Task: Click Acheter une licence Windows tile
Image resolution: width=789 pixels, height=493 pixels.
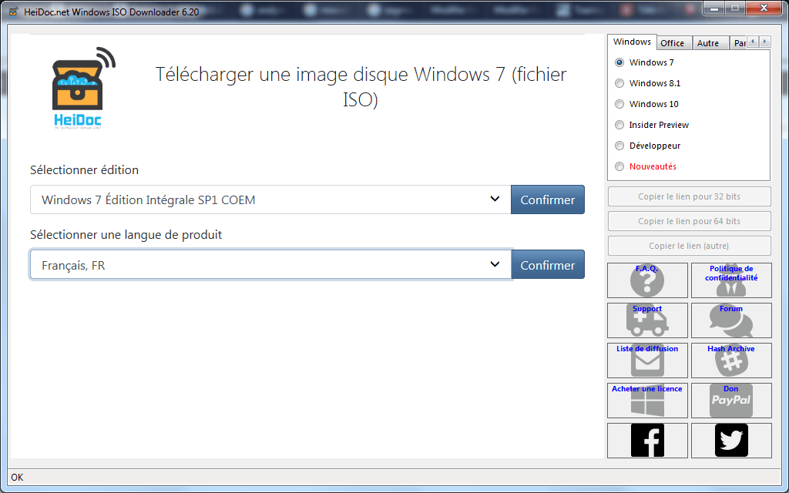Action: [x=647, y=401]
